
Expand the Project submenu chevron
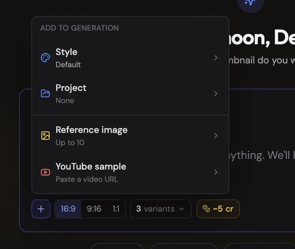[216, 94]
